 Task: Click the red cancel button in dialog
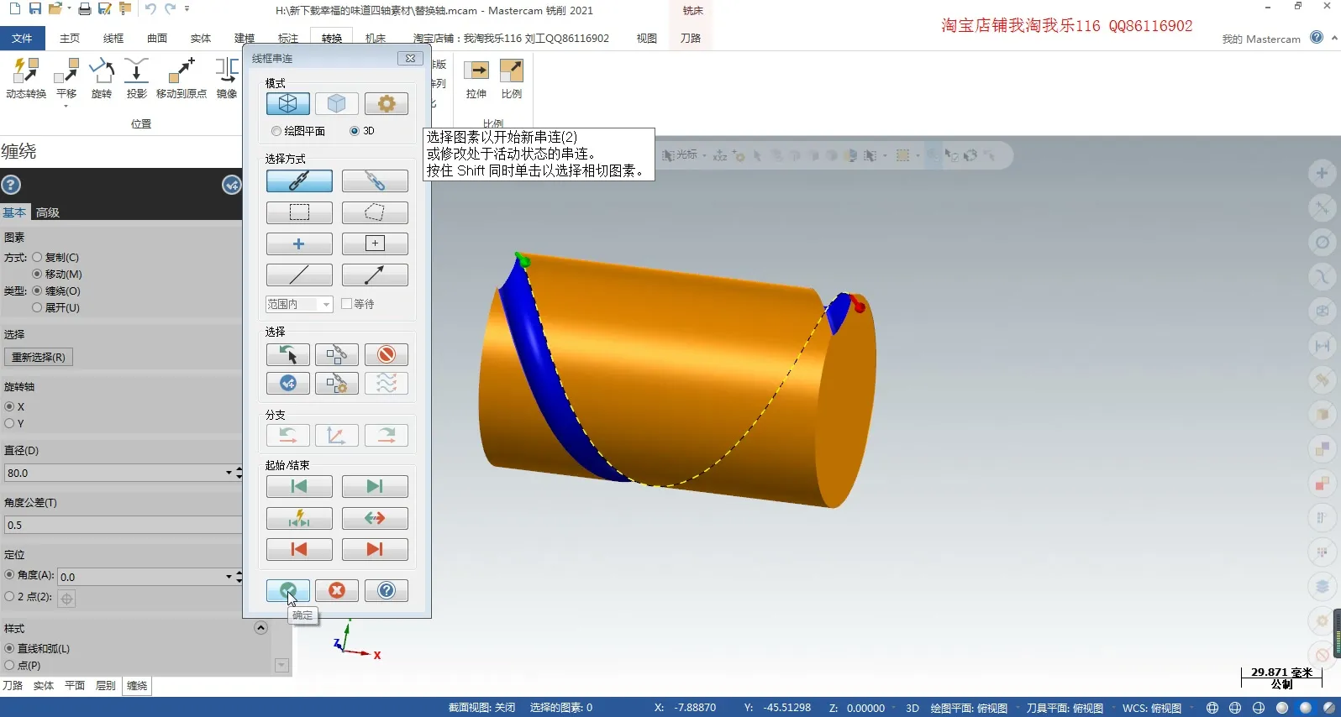click(x=336, y=590)
